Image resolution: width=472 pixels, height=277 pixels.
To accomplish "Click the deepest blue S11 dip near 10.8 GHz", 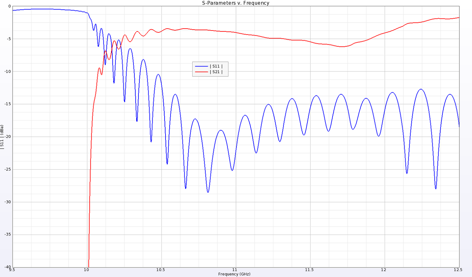I will 208,192.
